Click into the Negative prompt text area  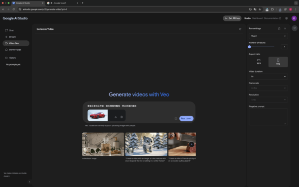[268, 117]
